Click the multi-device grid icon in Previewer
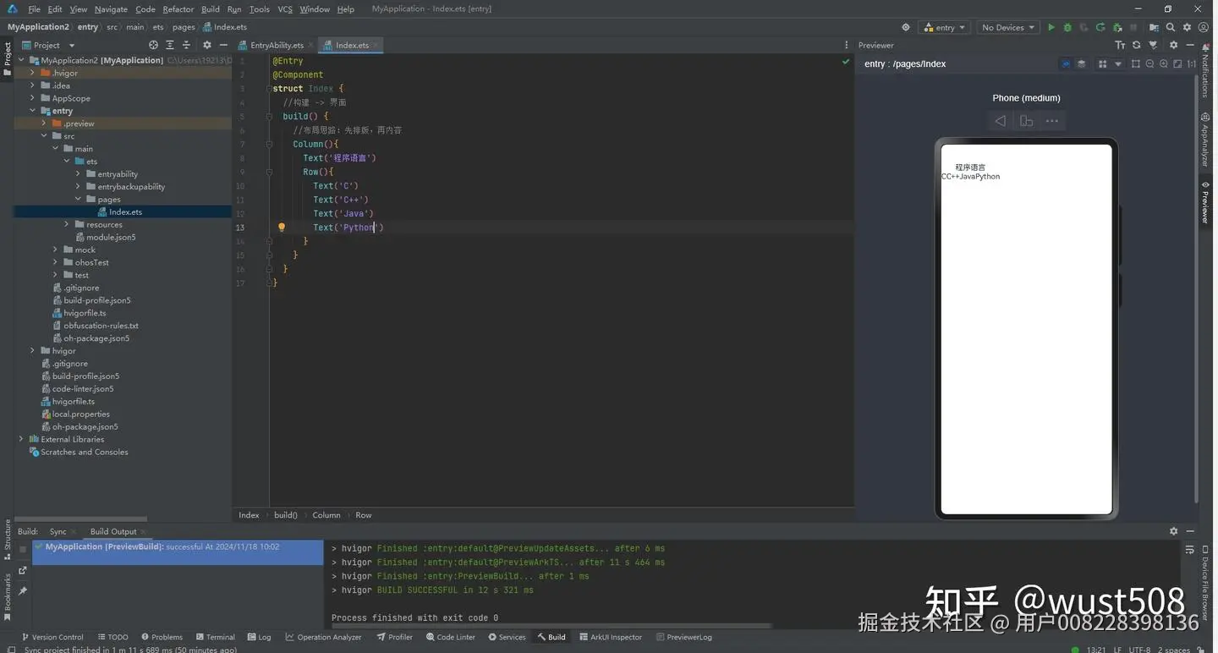This screenshot has width=1218, height=653. (1102, 64)
